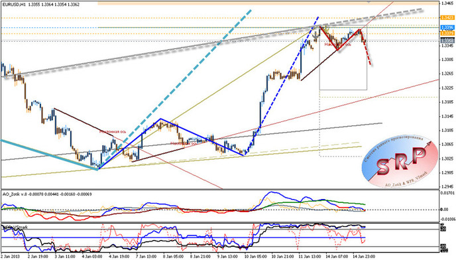This screenshot has width=456, height=260.
Task: Click the 1.3225 price scale value
Action: [x=447, y=88]
